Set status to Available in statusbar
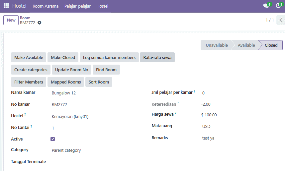 (246, 45)
